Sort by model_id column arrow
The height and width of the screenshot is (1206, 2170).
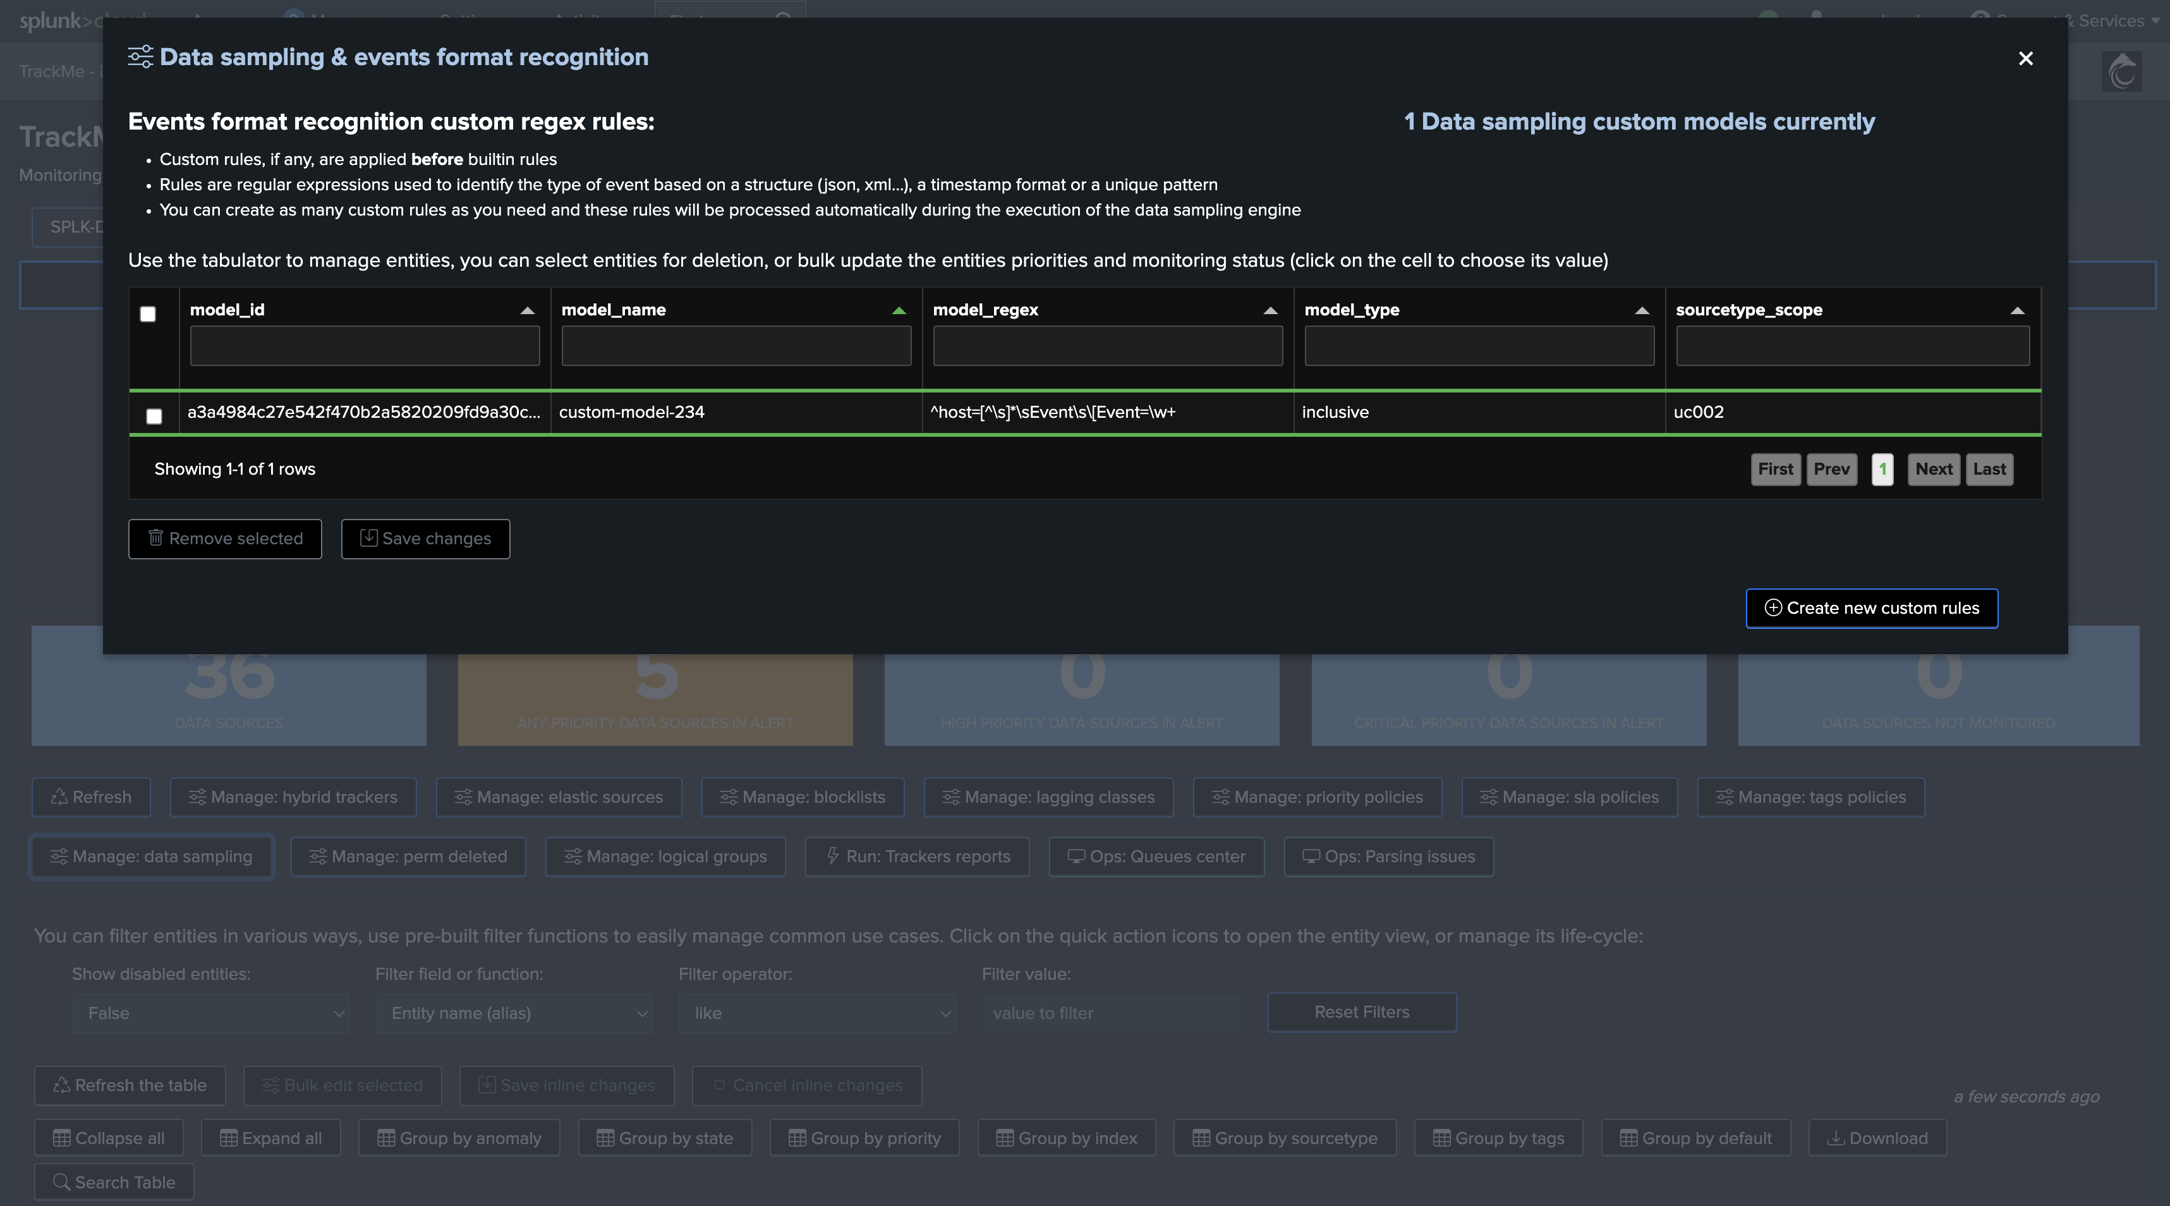528,311
